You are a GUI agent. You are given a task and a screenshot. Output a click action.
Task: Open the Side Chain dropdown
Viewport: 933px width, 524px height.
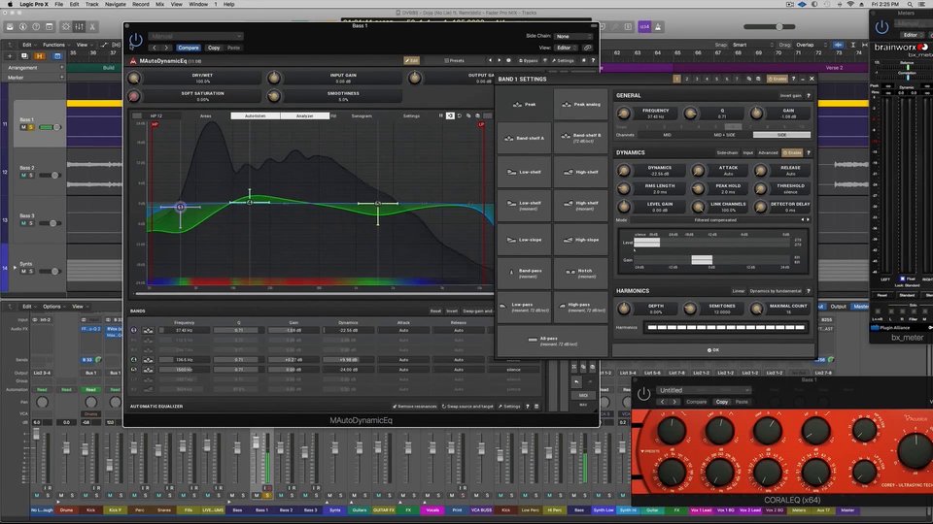pyautogui.click(x=573, y=36)
